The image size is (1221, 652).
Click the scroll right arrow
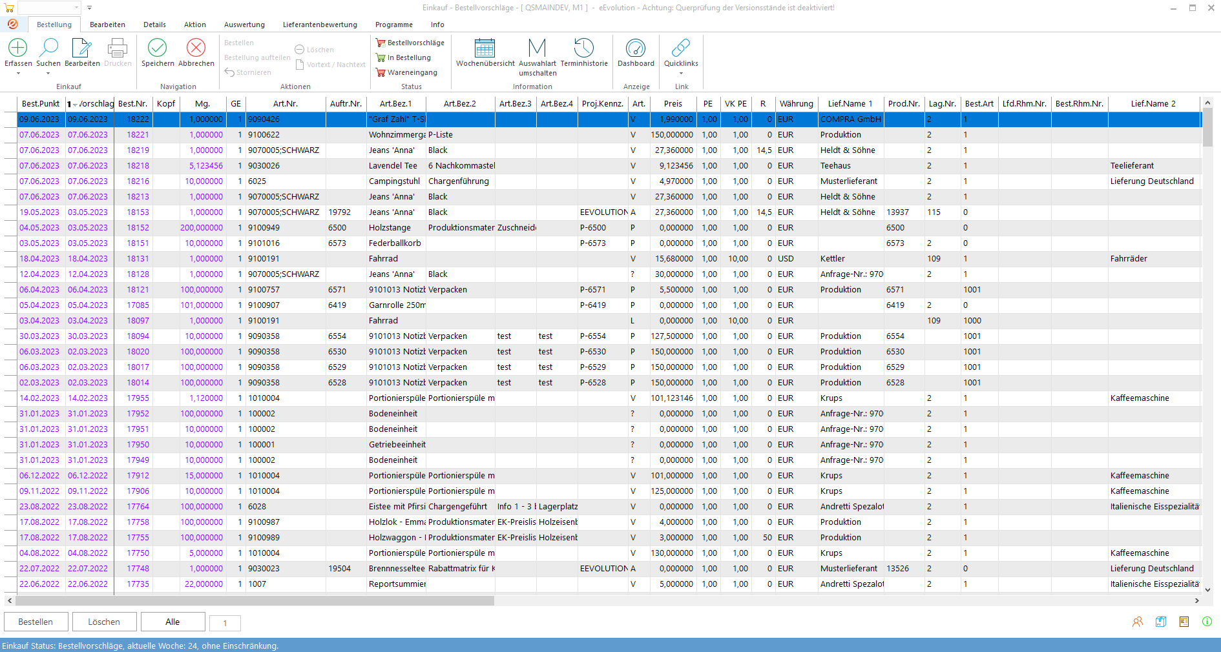pyautogui.click(x=1196, y=600)
